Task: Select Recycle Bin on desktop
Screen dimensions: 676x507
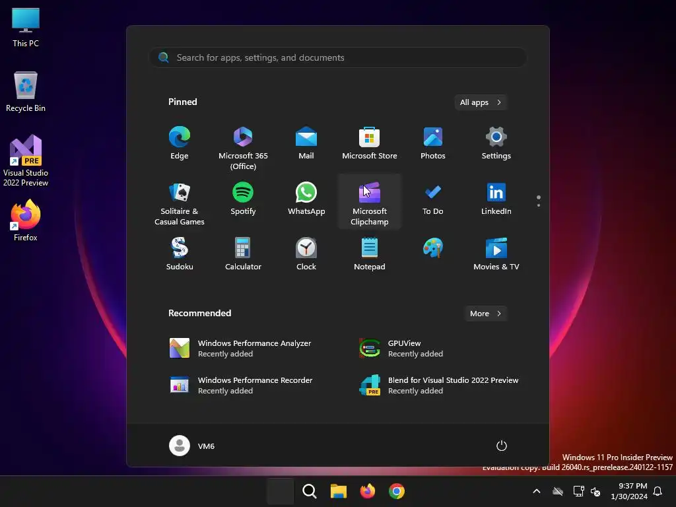Action: coord(26,92)
